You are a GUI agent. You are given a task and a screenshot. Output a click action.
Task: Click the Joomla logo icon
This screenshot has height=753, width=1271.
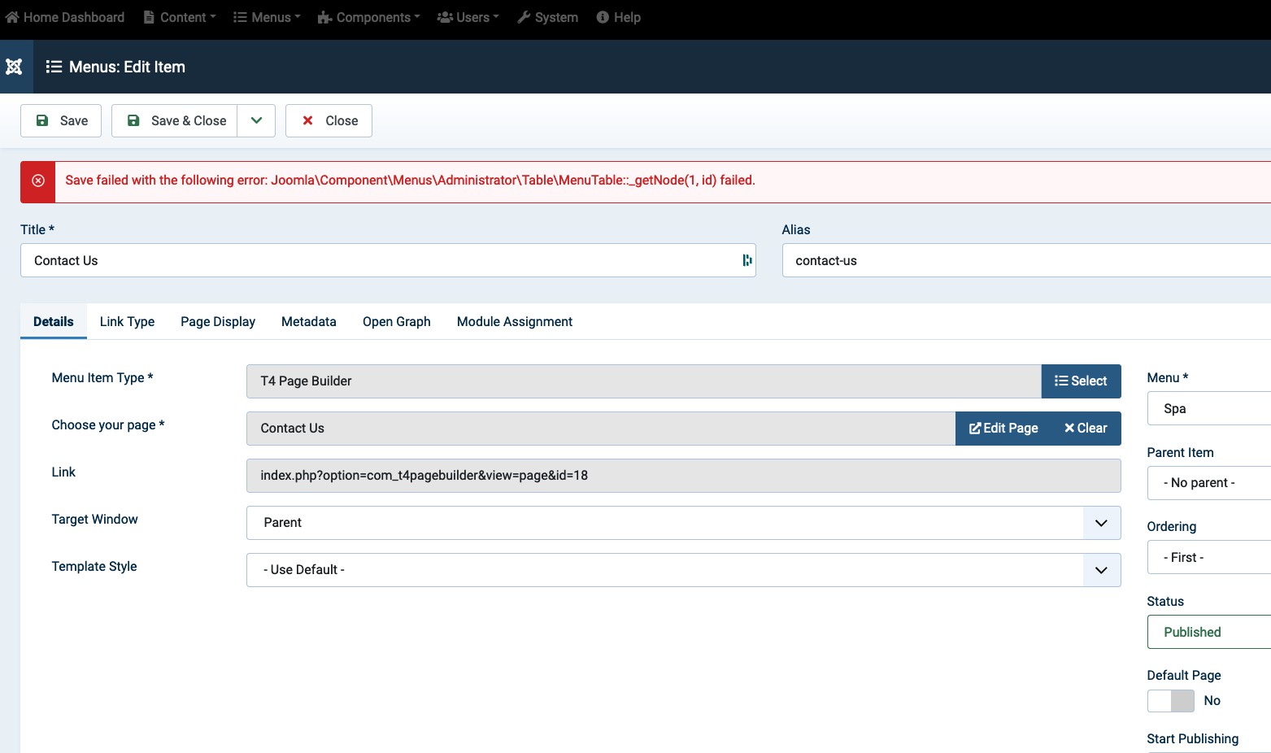[14, 67]
